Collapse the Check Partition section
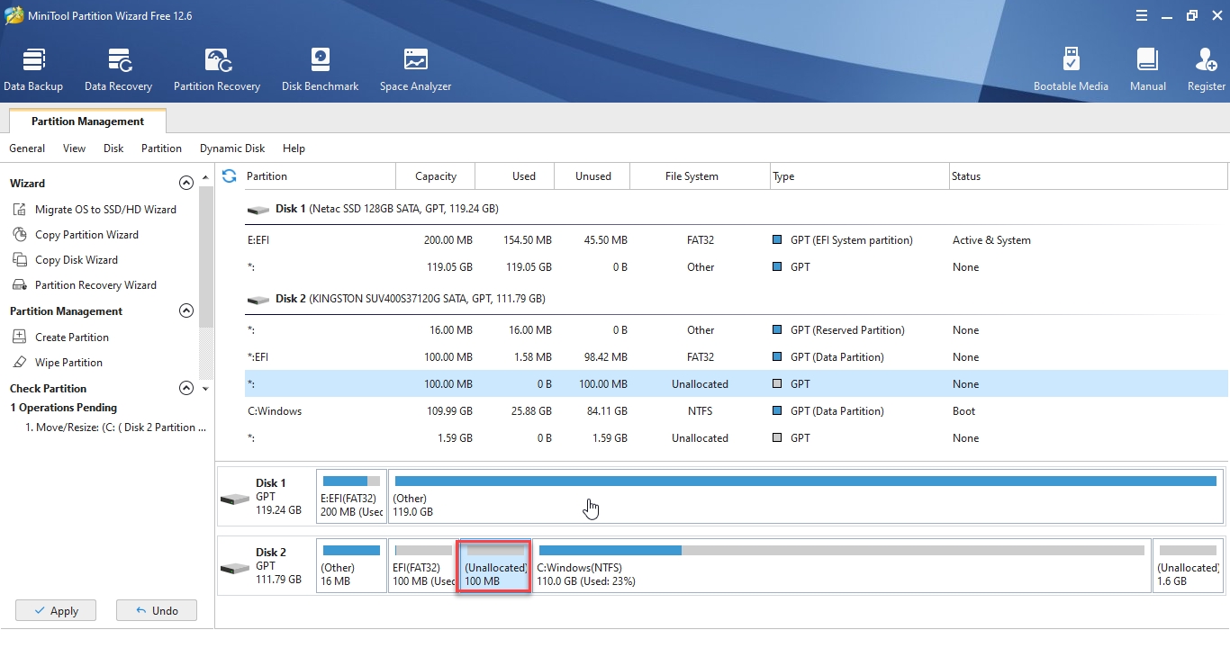 (186, 388)
